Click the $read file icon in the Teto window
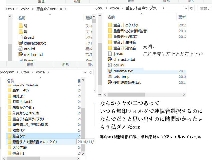This screenshot has width=212, height=160. tap(110, 53)
